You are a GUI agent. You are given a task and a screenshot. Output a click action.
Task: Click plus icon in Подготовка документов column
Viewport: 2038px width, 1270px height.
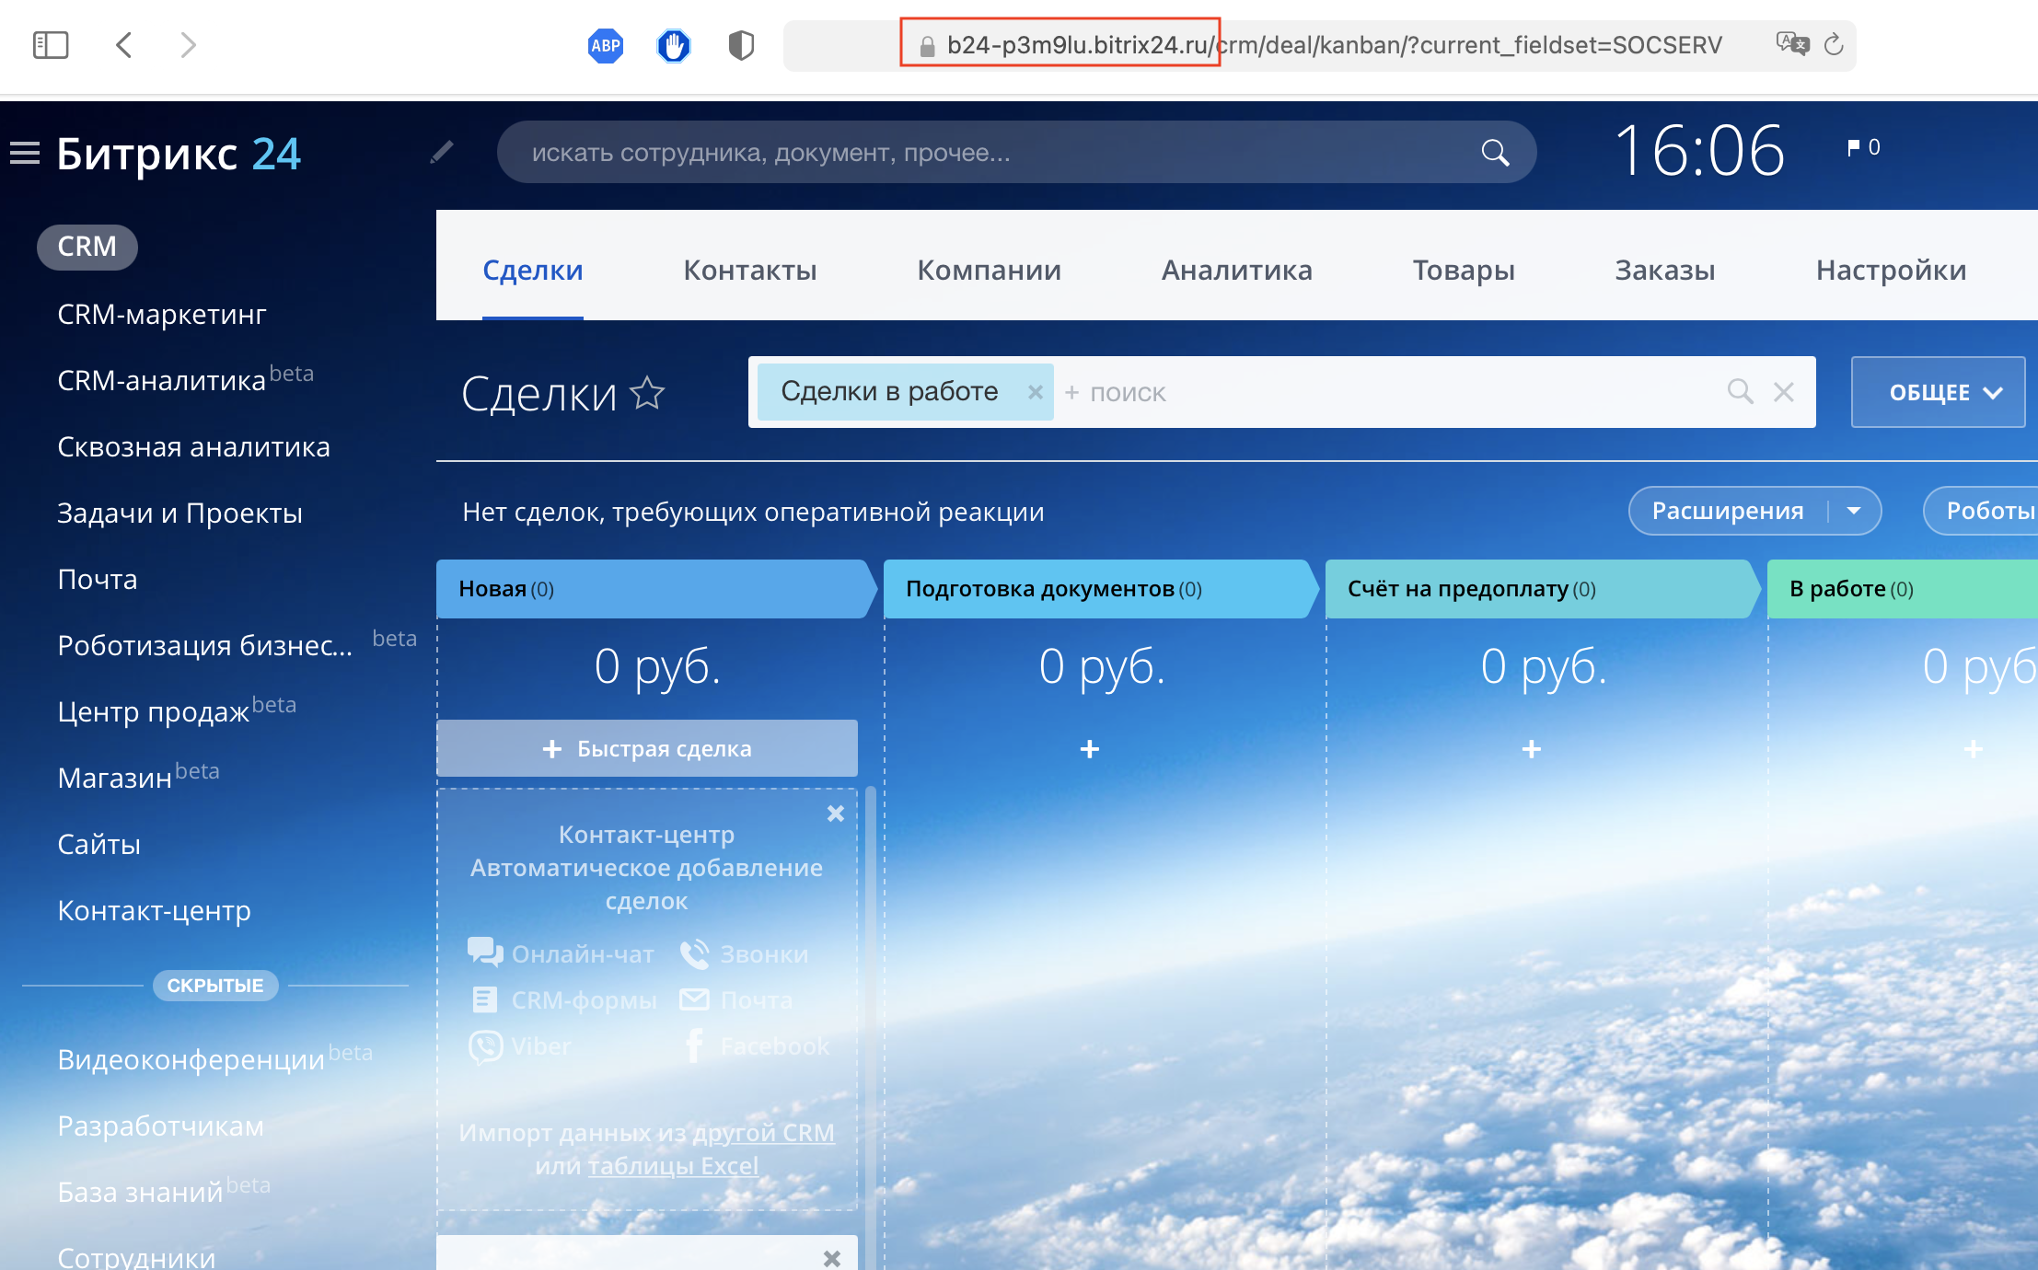pos(1088,747)
